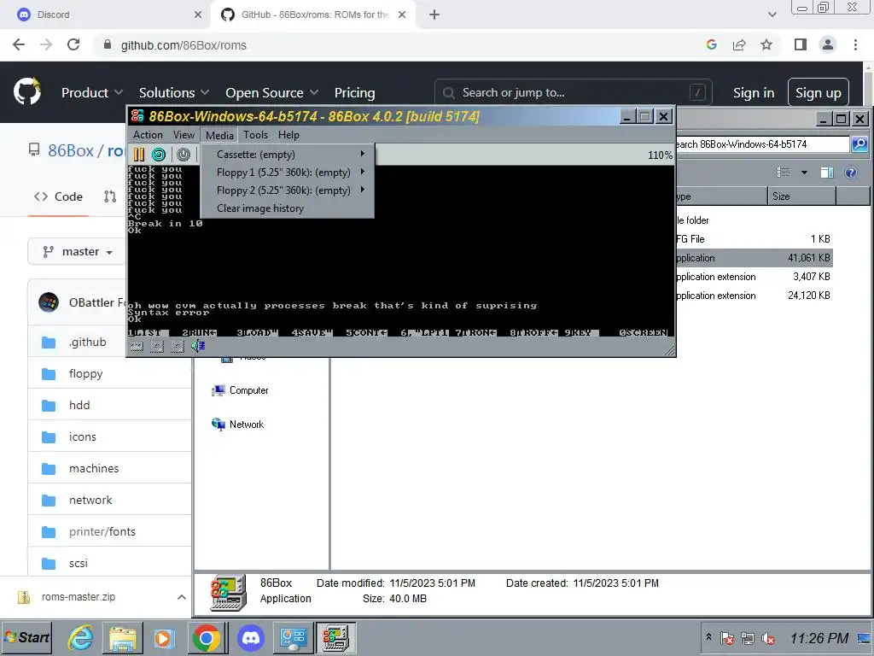Click the Sign up button
The image size is (874, 656).
point(818,92)
